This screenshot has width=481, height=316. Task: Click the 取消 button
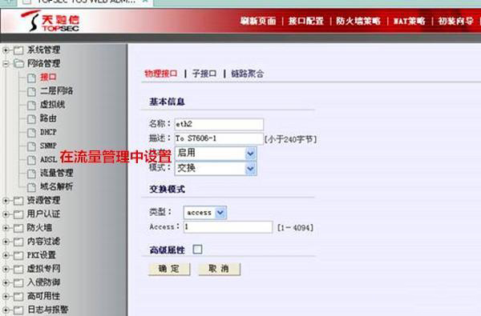click(x=219, y=269)
